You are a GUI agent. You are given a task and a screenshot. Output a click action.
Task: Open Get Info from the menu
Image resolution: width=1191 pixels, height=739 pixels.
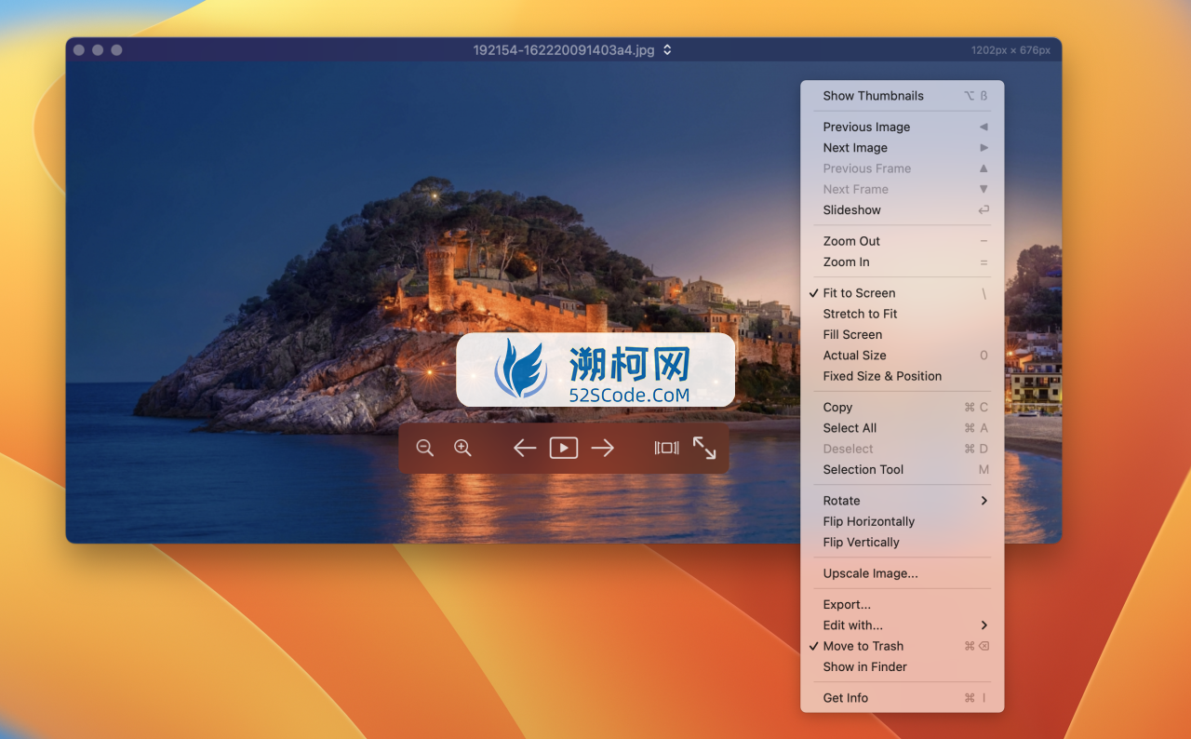tap(903, 698)
